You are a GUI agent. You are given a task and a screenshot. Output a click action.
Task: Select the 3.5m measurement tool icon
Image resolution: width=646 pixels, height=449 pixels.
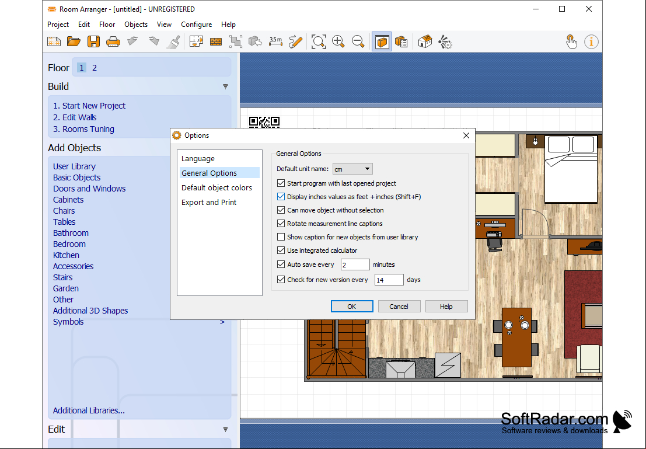coord(275,41)
